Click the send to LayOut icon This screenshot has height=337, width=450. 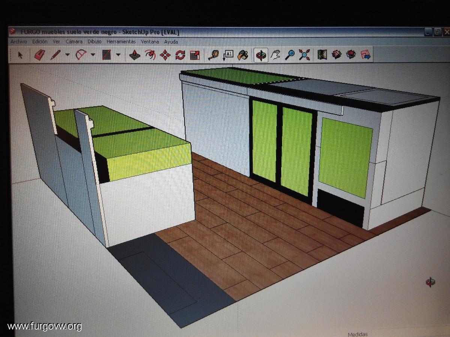click(x=365, y=55)
